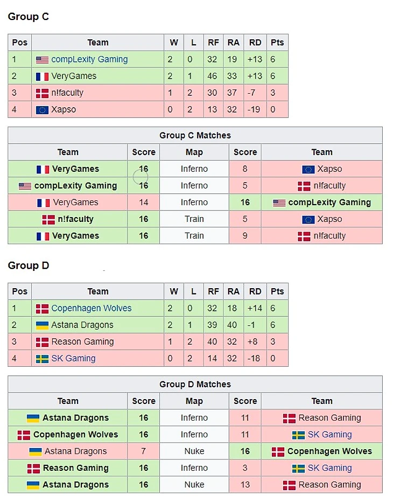Click Swedish flag next to SK Gaming in Group D standings
This screenshot has height=502, width=393.
coord(42,359)
